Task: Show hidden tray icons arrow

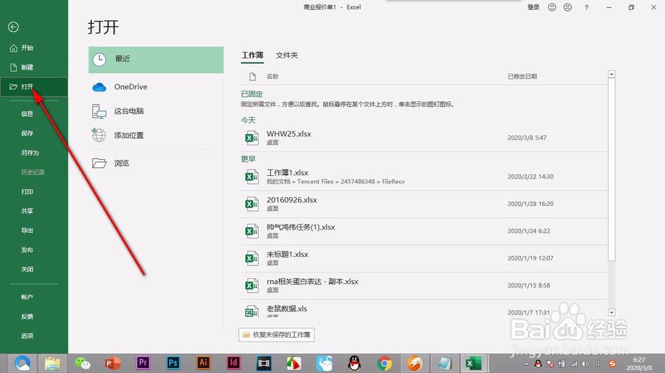Action: click(x=526, y=364)
